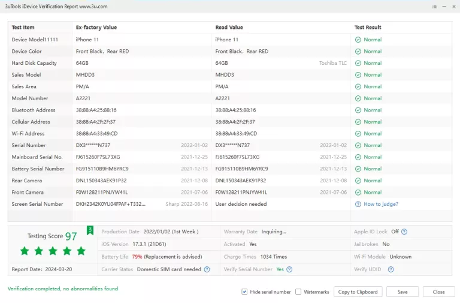The image size is (460, 303).
Task: Click the Jailbroken No value
Action: tap(386, 244)
